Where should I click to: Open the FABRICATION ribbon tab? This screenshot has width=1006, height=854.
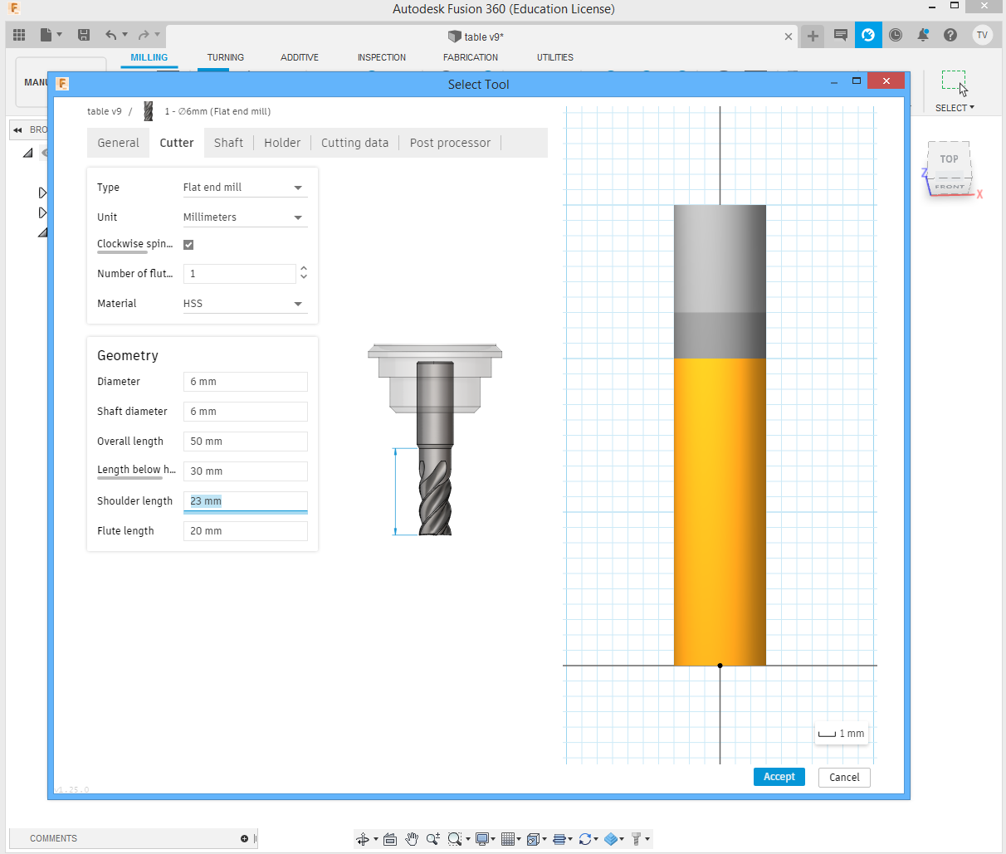click(471, 57)
